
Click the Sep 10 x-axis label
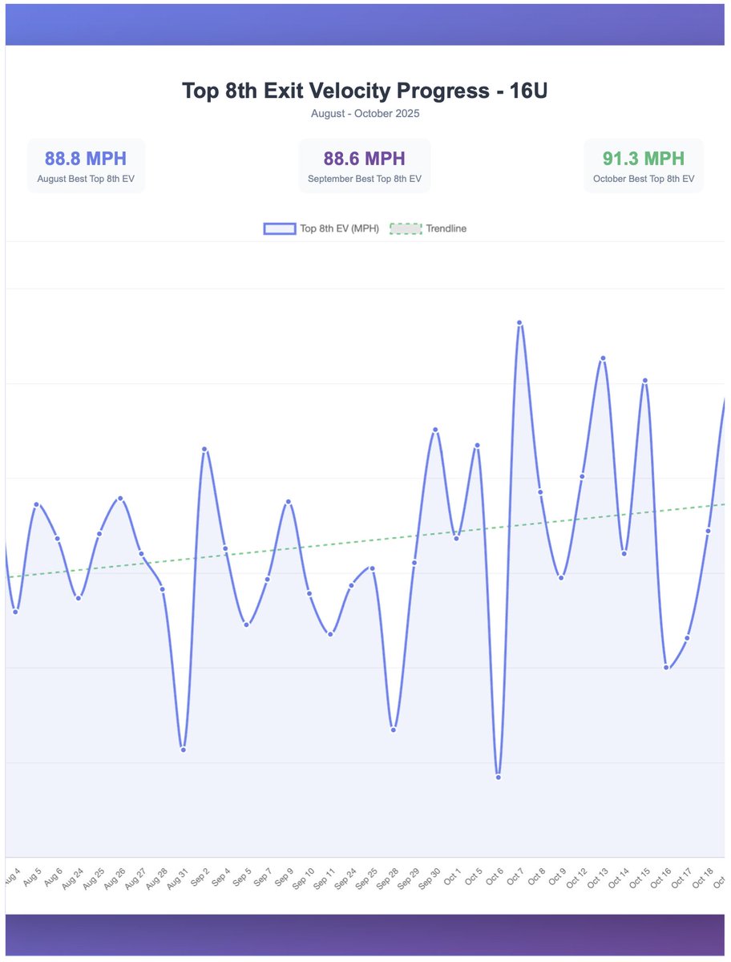[x=304, y=879]
